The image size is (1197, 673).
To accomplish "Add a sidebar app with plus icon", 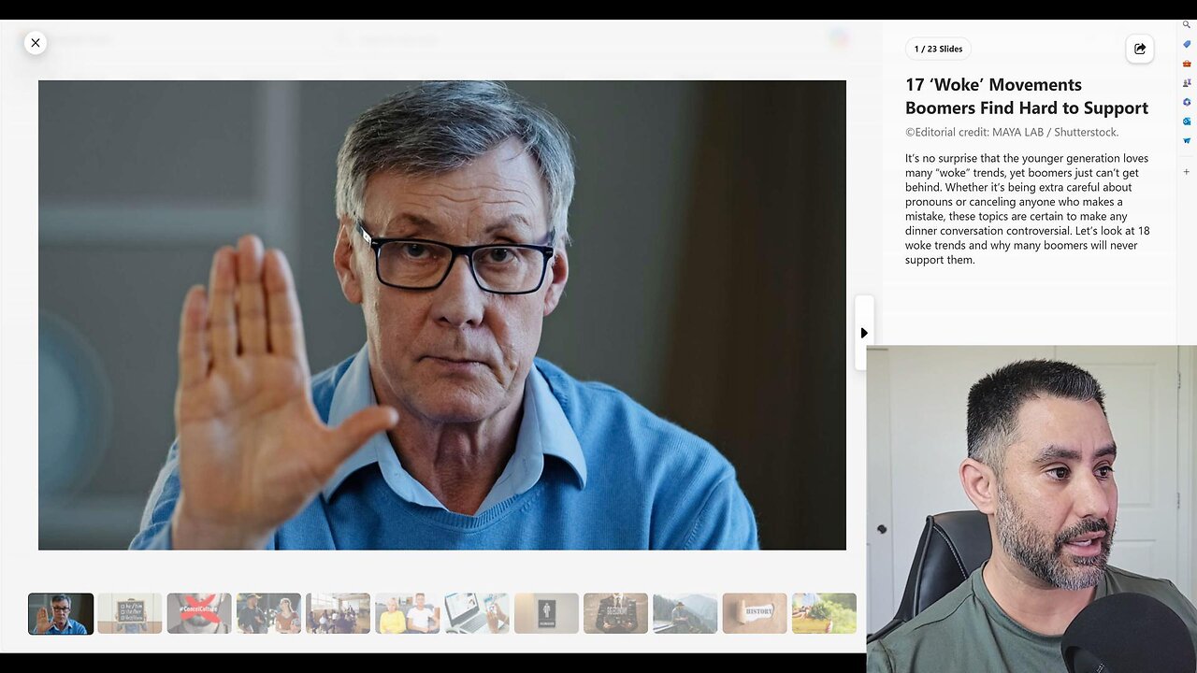I will tap(1187, 172).
